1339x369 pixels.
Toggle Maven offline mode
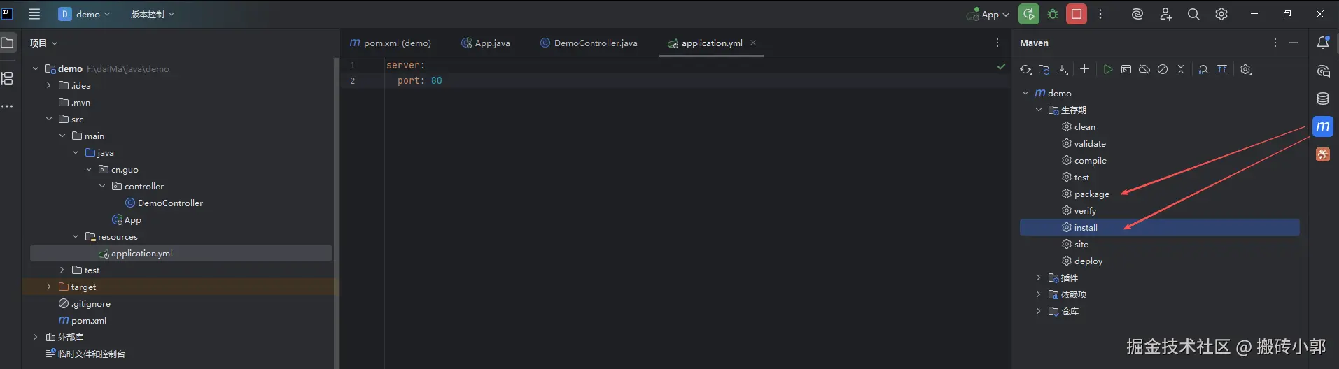(1144, 70)
